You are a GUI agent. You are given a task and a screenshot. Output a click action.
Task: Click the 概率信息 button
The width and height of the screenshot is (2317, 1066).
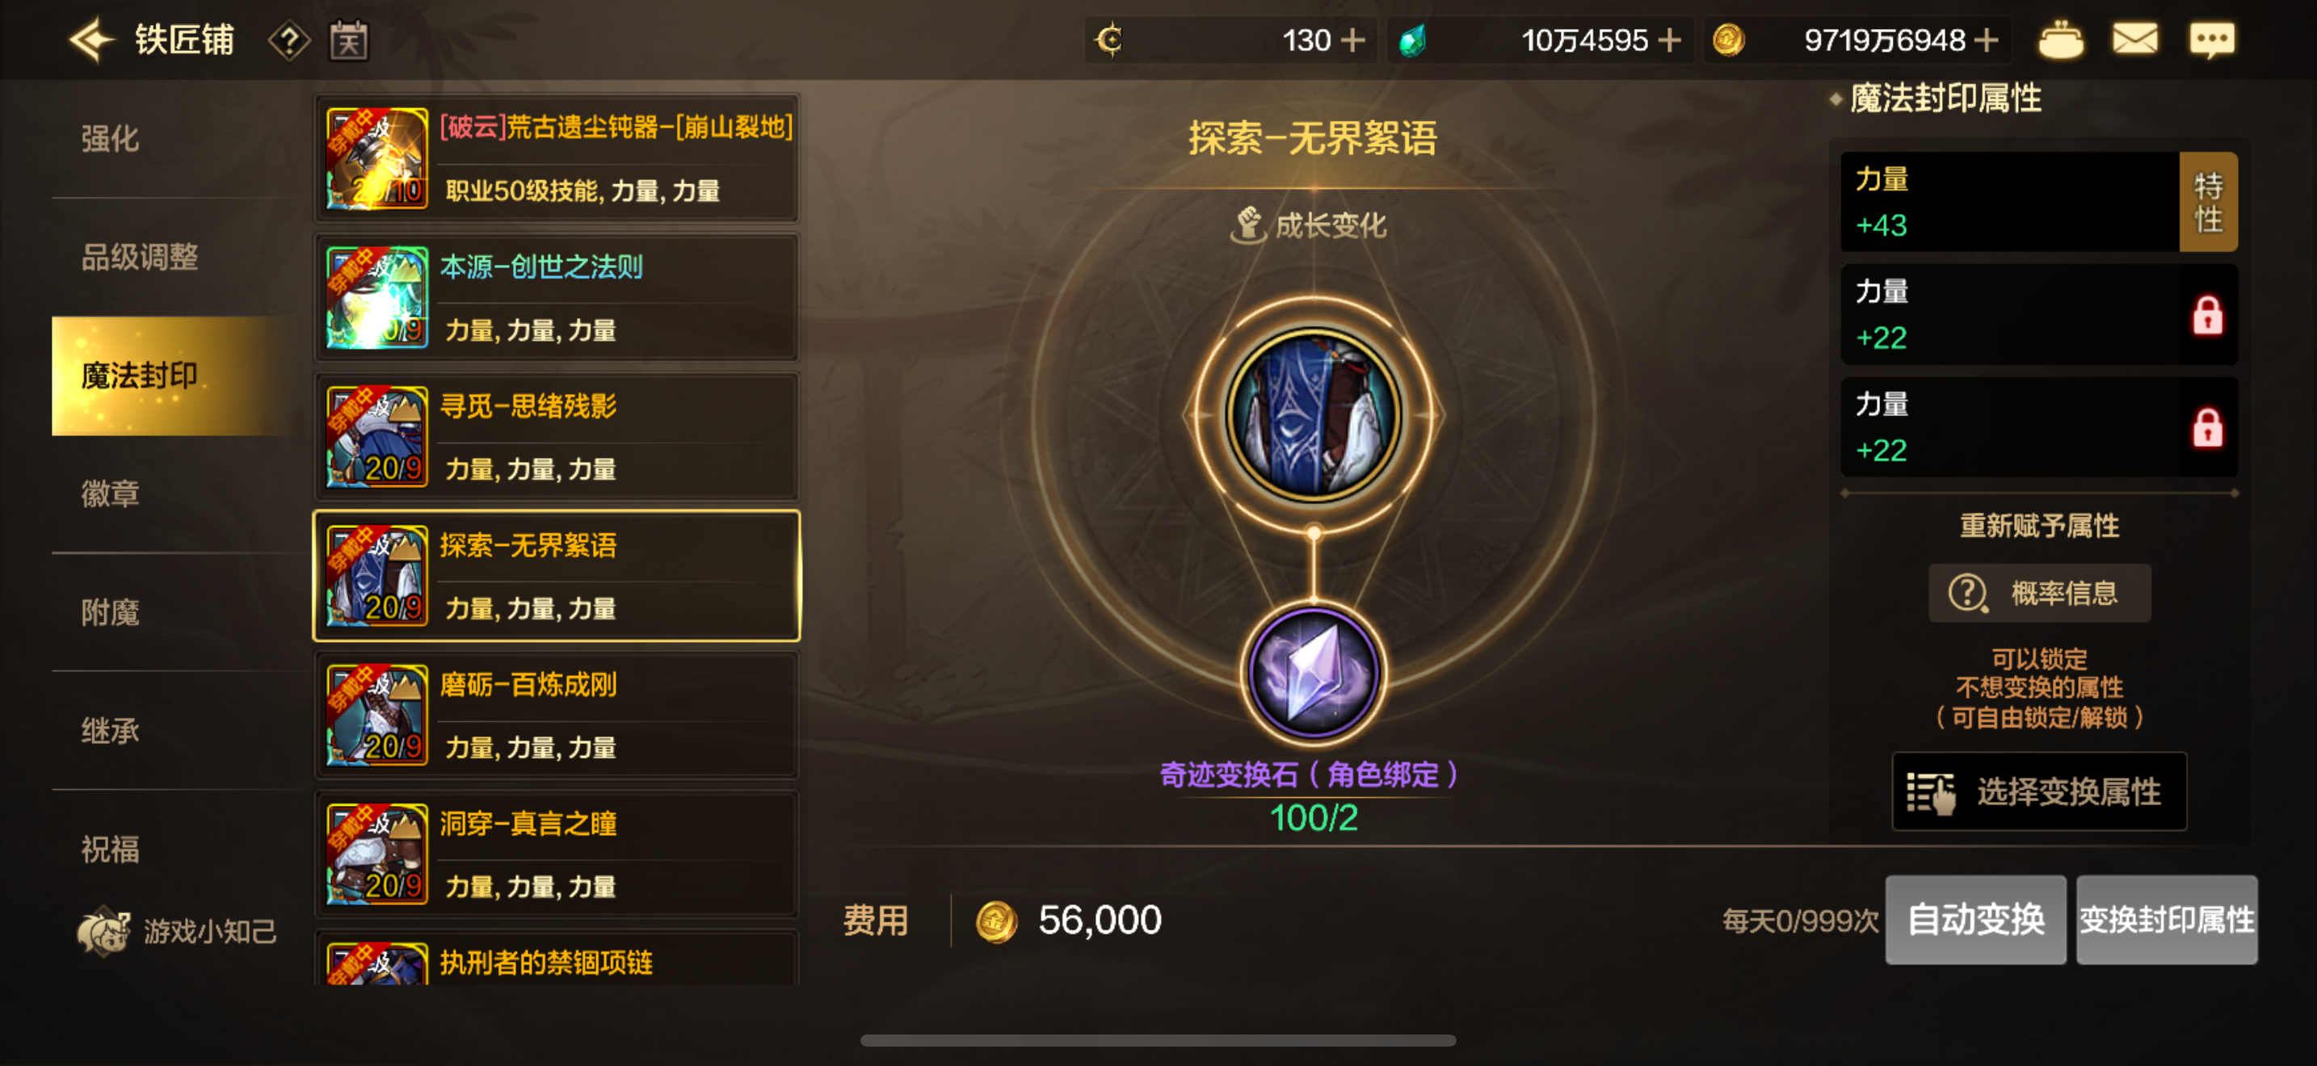click(2039, 594)
